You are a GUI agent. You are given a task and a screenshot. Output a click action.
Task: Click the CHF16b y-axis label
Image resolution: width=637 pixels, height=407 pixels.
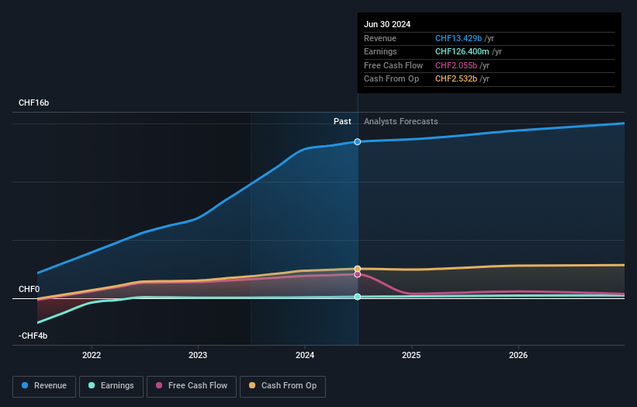pyautogui.click(x=33, y=103)
